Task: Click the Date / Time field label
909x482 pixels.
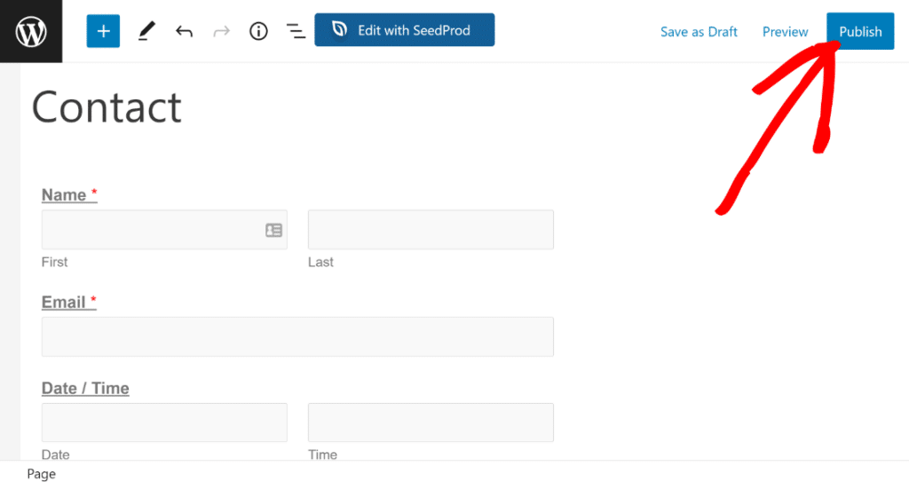Action: pyautogui.click(x=85, y=388)
